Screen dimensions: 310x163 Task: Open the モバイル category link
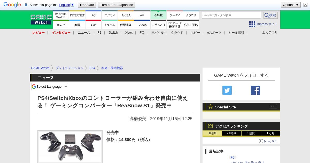click(158, 33)
